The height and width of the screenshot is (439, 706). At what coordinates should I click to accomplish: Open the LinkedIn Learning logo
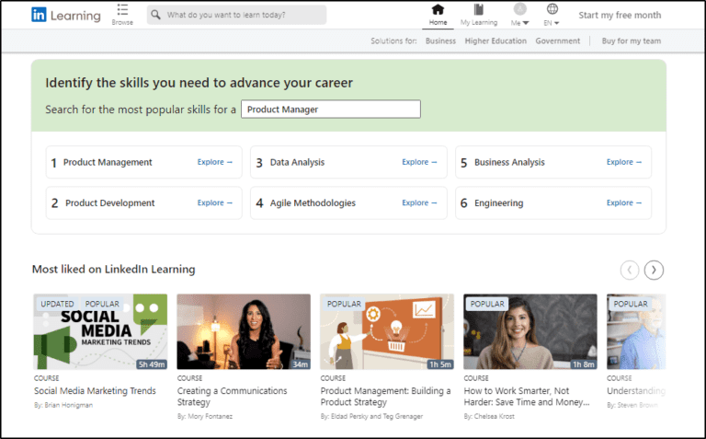(66, 15)
